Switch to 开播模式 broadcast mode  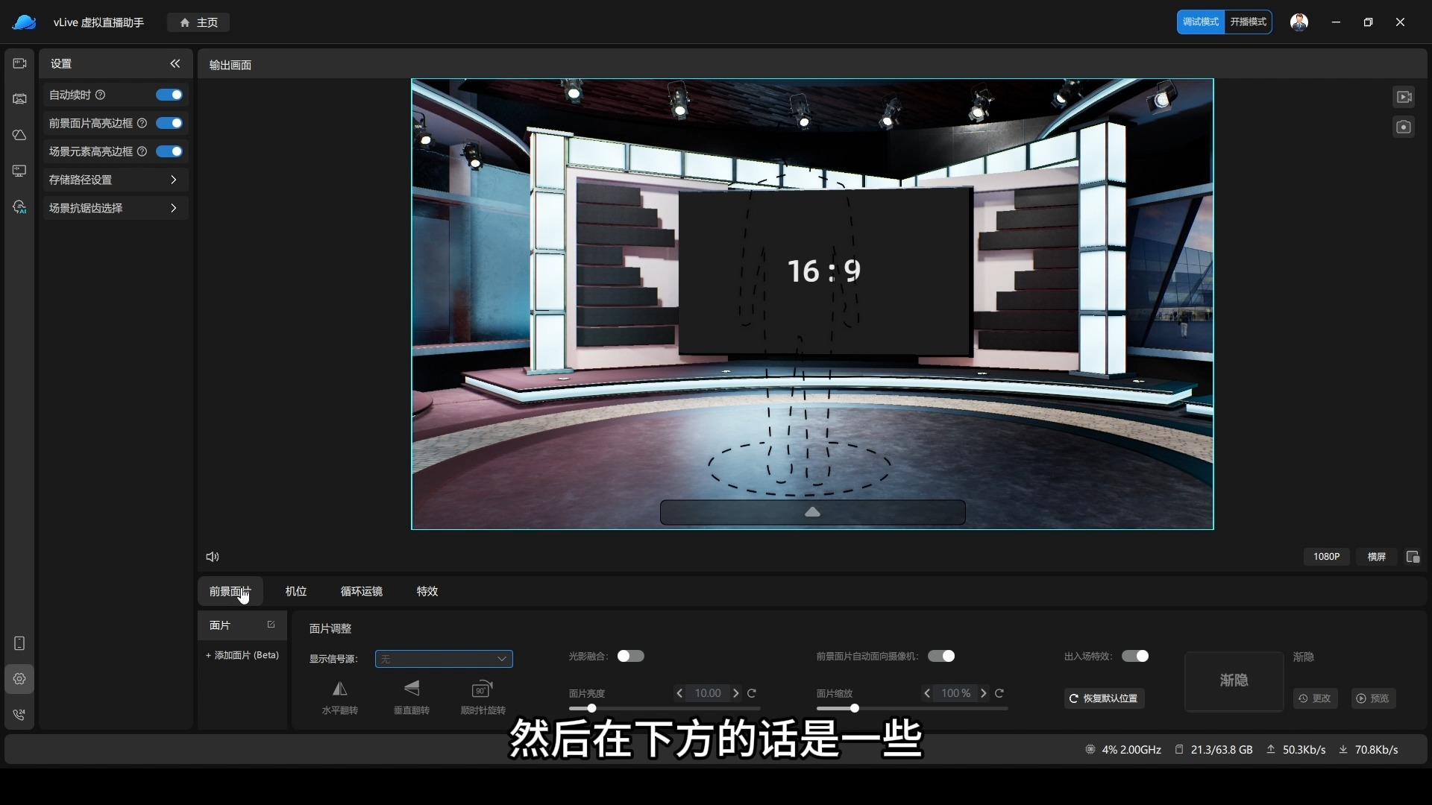1248,22
